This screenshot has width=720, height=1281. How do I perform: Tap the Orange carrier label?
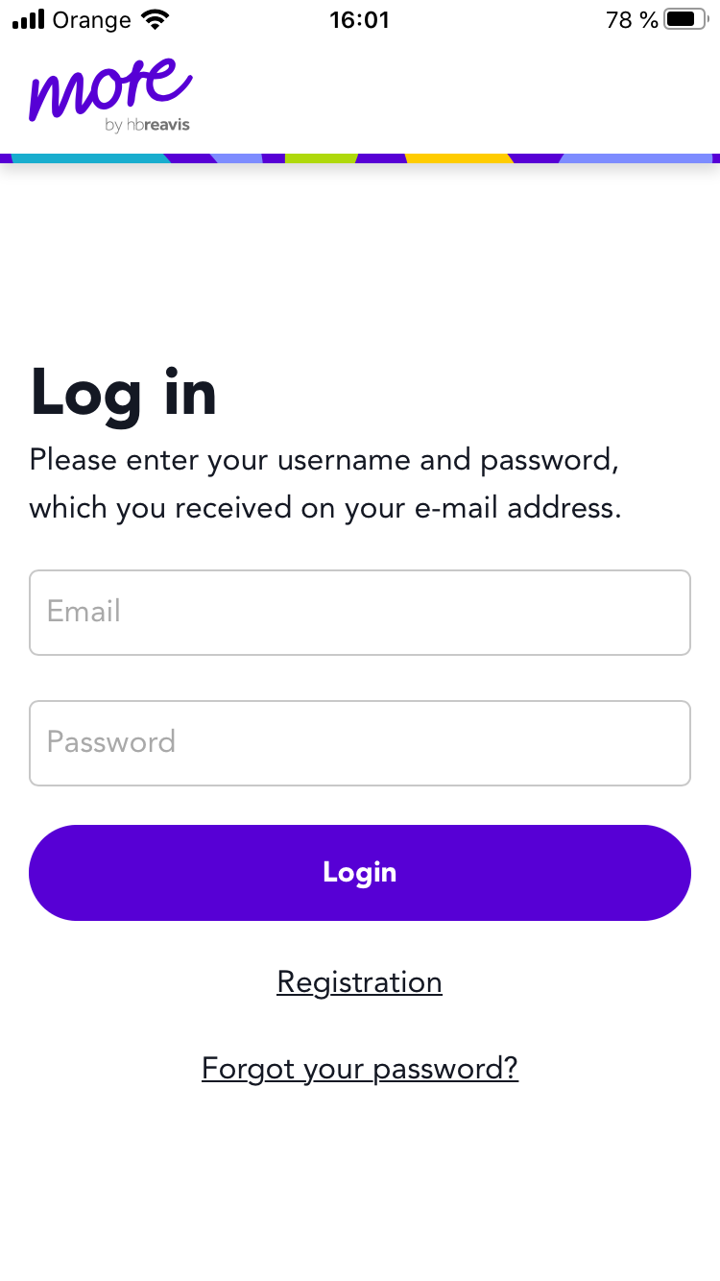pos(91,20)
